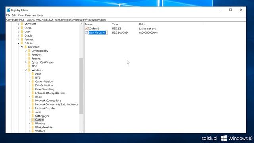
Task: Expand the Partner key
Action: [x=19, y=39]
